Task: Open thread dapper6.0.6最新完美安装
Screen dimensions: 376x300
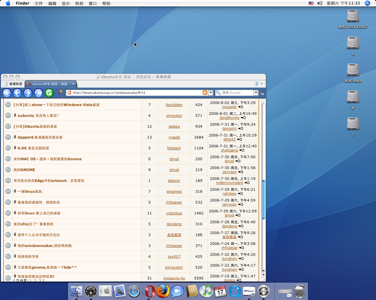Action: [40, 137]
